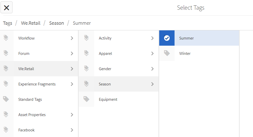The image size is (253, 137).
Task: Expand the Workflow chevron arrow
Action: pyautogui.click(x=72, y=38)
